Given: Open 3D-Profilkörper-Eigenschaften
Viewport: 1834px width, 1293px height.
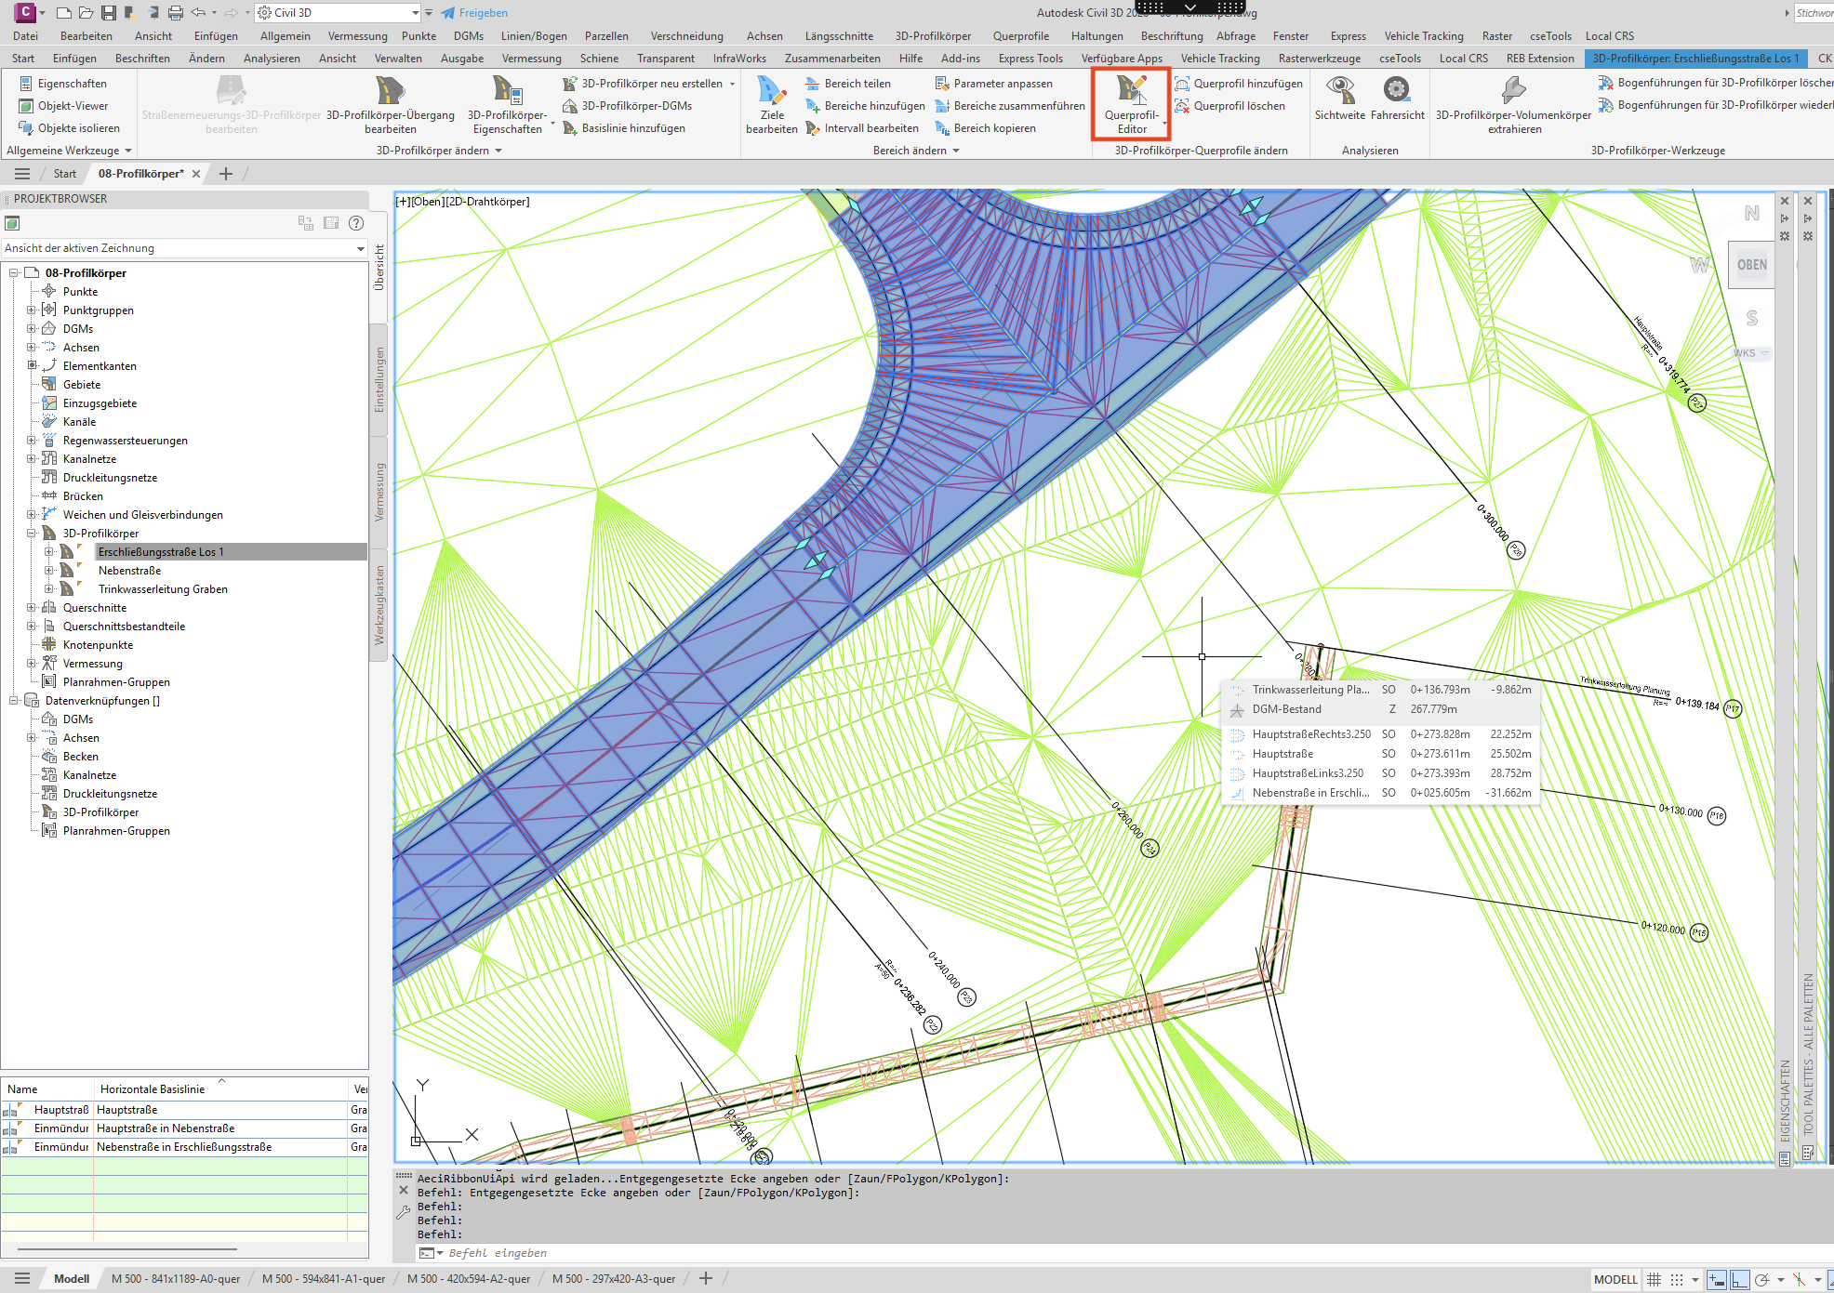Looking at the screenshot, I should pyautogui.click(x=507, y=104).
